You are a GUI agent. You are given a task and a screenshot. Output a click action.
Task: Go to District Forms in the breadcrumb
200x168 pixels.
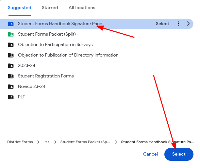coord(20,142)
